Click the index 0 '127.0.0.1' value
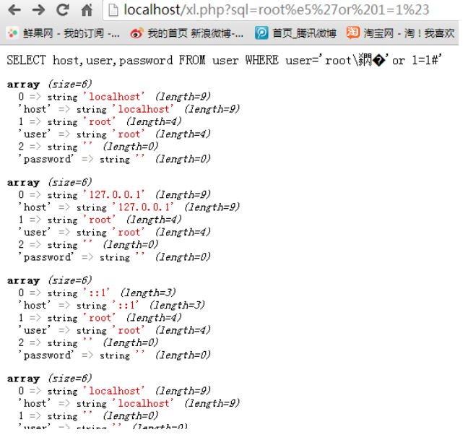Screen dimensions: 468x440 [x=114, y=194]
